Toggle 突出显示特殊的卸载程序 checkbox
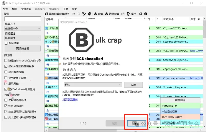This screenshot has height=132, width=206. tap(6, 117)
